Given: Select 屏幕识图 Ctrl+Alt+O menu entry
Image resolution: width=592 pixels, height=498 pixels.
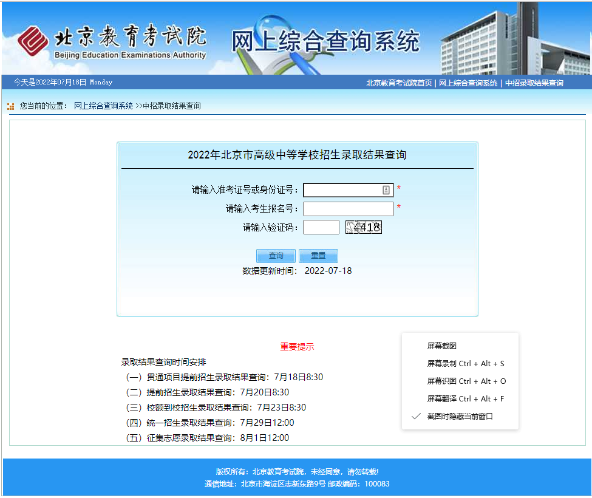Looking at the screenshot, I should point(466,381).
